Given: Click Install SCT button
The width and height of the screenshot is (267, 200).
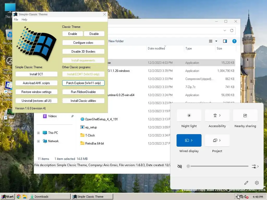Looking at the screenshot, I should [36, 74].
